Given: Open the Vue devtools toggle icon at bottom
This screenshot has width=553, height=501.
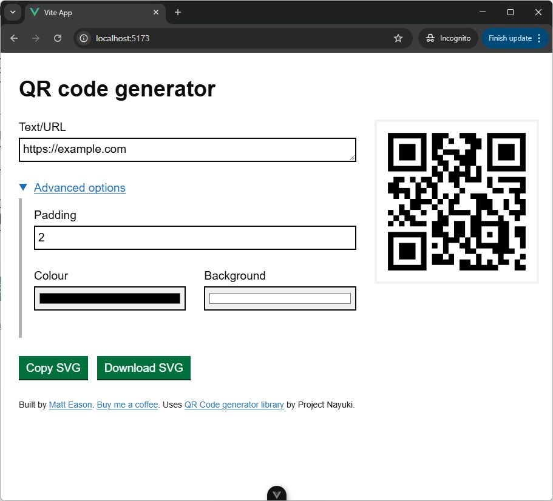Looking at the screenshot, I should (x=277, y=494).
